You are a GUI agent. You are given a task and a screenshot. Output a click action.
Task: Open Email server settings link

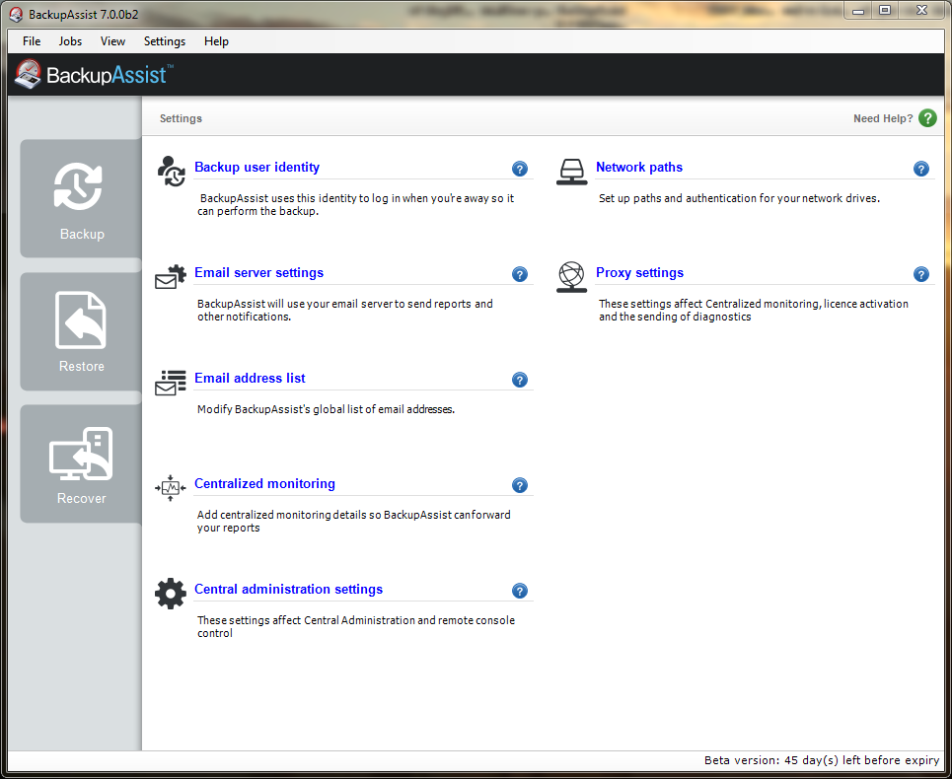[258, 272]
